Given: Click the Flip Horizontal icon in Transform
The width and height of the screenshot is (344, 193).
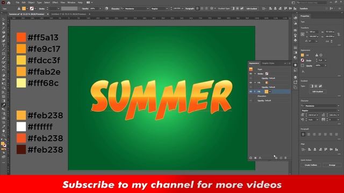Looking at the screenshot, I should point(327,41).
